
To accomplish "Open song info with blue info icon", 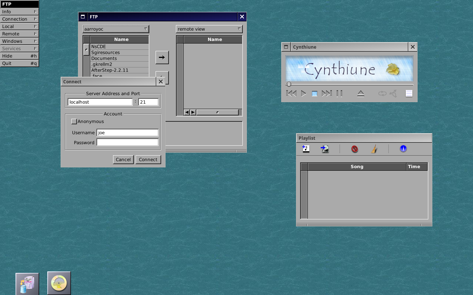I will 403,149.
